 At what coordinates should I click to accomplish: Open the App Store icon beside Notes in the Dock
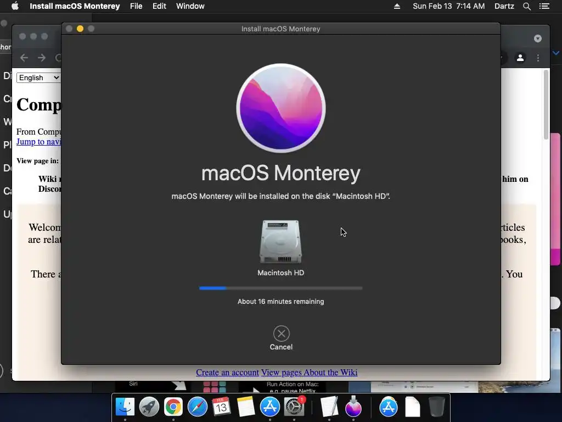click(269, 407)
